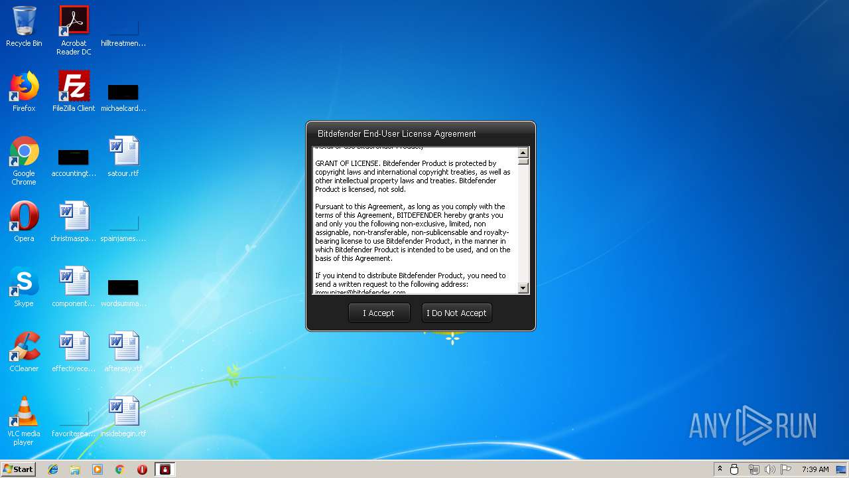The height and width of the screenshot is (478, 849).
Task: Launch Opera from the taskbar
Action: coord(142,469)
